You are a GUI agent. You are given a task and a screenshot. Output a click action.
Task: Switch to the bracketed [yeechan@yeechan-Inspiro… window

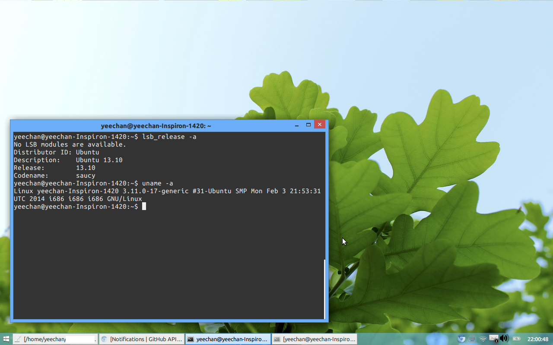[315, 339]
